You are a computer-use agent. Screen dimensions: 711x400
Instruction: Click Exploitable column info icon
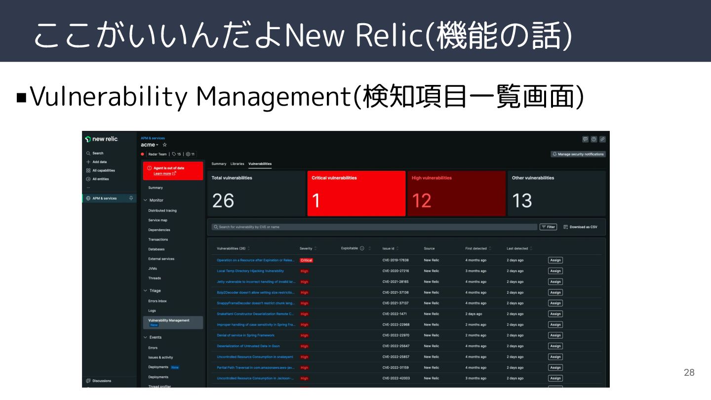pyautogui.click(x=362, y=248)
